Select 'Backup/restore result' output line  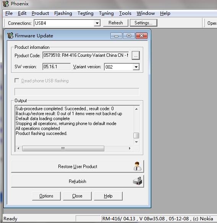pos(69,114)
